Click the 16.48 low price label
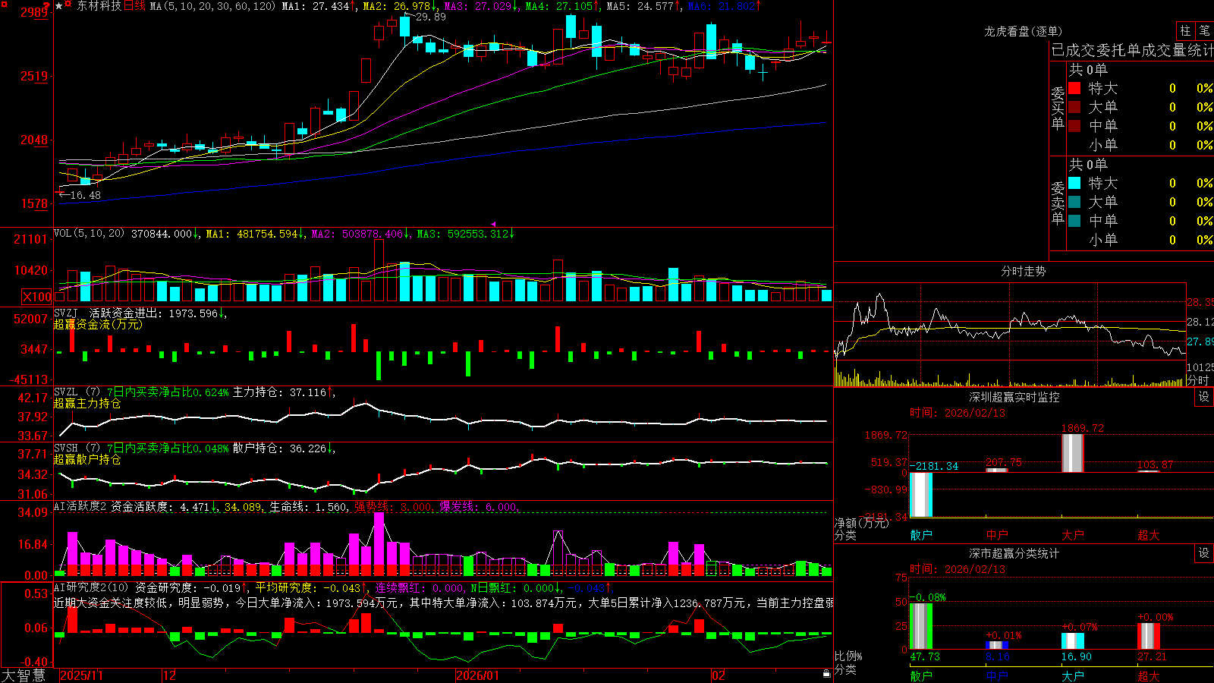 click(85, 195)
